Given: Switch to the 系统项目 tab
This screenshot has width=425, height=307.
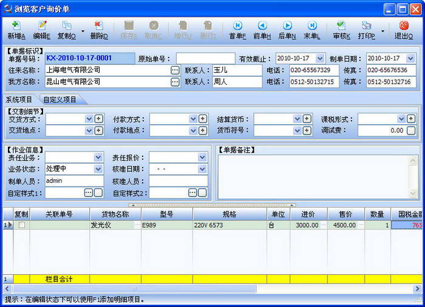Looking at the screenshot, I should [x=19, y=99].
